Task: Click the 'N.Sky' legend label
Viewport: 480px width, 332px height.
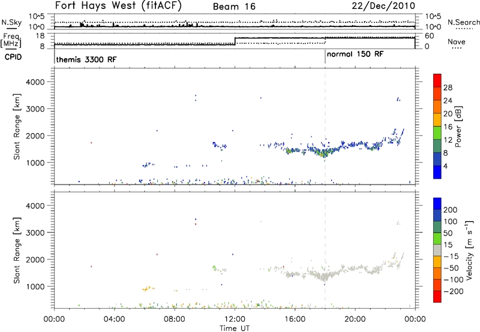Action: point(11,22)
